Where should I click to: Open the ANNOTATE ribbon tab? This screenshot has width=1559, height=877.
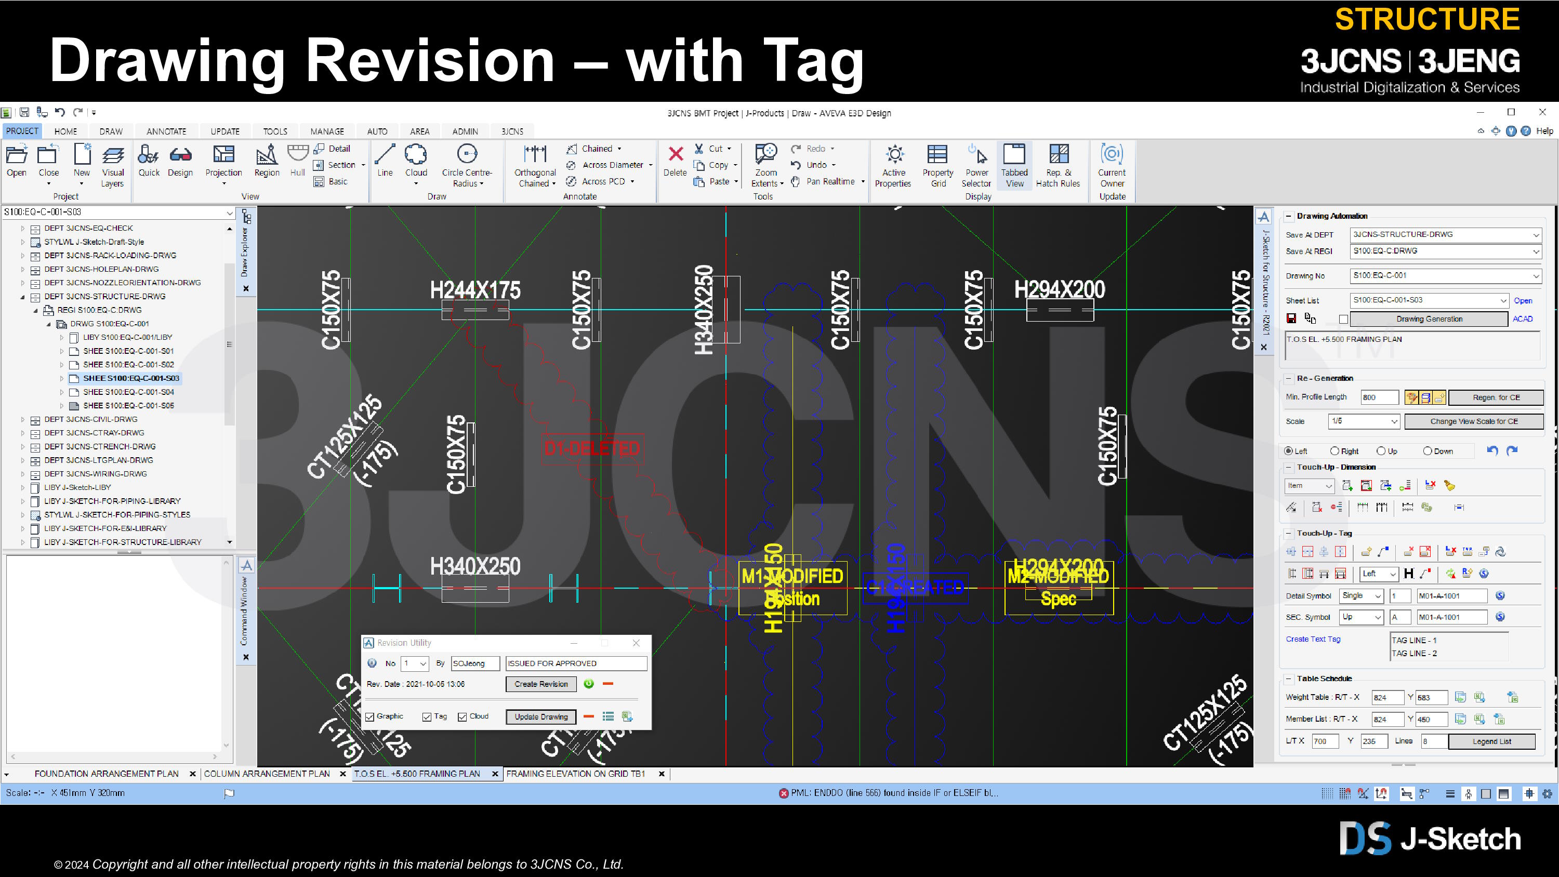click(166, 131)
